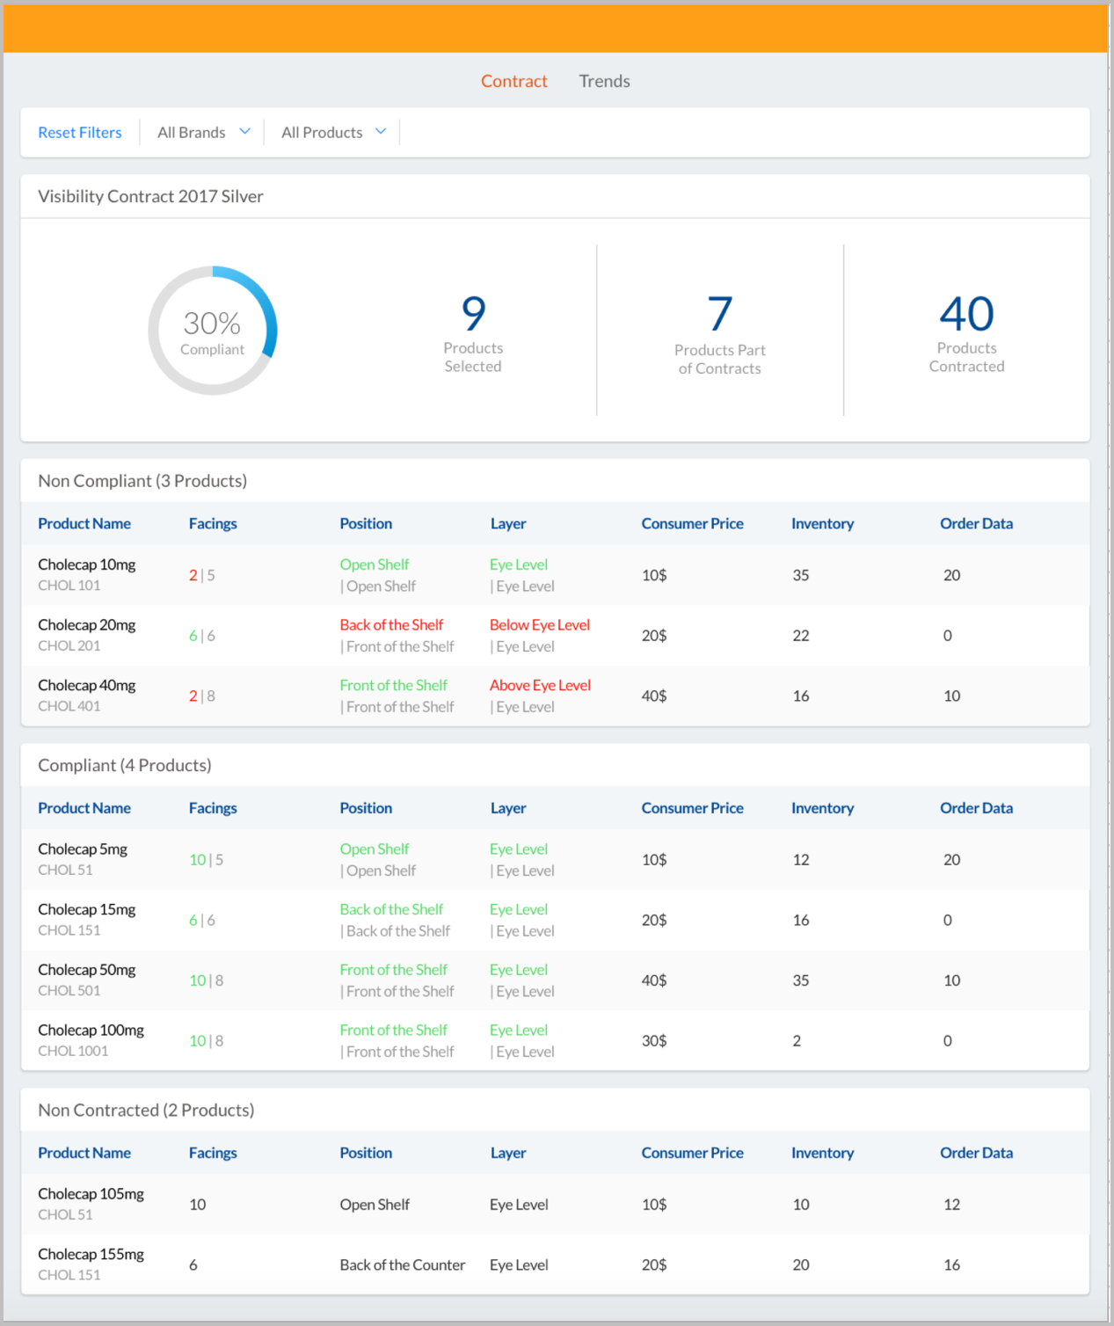Click the 7 Products Part of Contracts stat
The image size is (1114, 1326).
(719, 335)
